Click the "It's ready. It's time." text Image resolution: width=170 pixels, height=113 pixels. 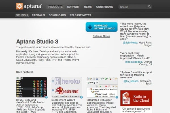(x=27, y=51)
